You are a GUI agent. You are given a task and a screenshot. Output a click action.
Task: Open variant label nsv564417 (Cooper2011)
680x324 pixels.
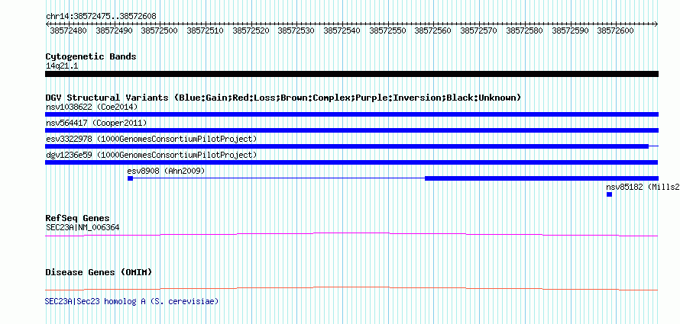coord(96,123)
